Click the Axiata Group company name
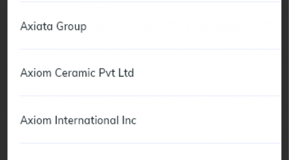This screenshot has width=289, height=160. 53,26
